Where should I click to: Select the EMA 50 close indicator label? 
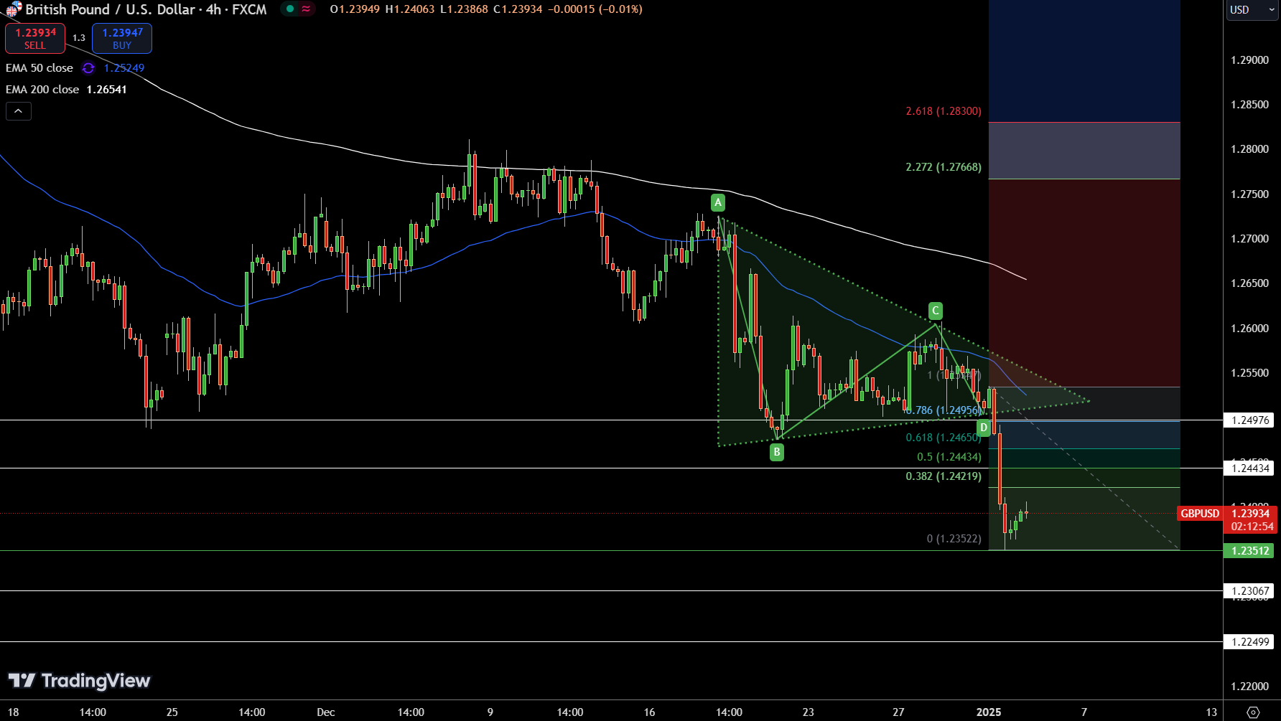pyautogui.click(x=39, y=68)
